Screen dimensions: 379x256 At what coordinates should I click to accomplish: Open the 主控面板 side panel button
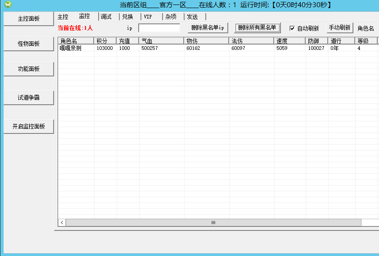coord(28,19)
